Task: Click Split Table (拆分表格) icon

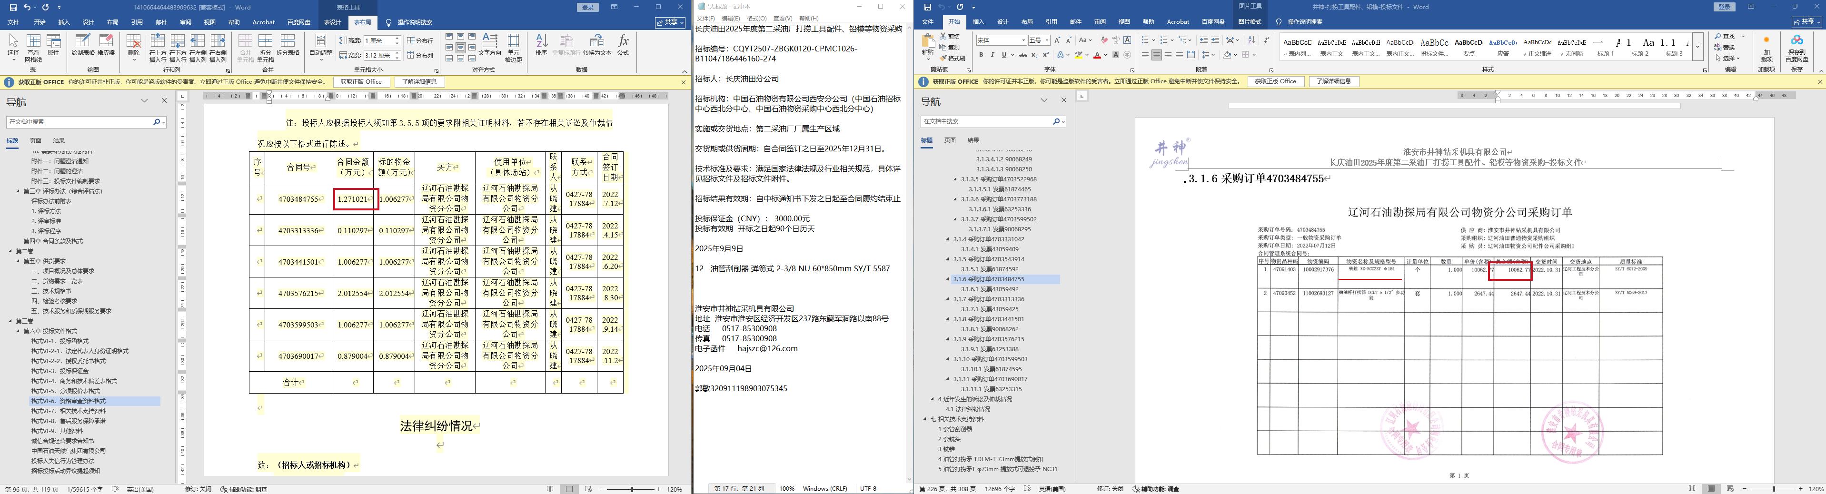Action: tap(288, 45)
